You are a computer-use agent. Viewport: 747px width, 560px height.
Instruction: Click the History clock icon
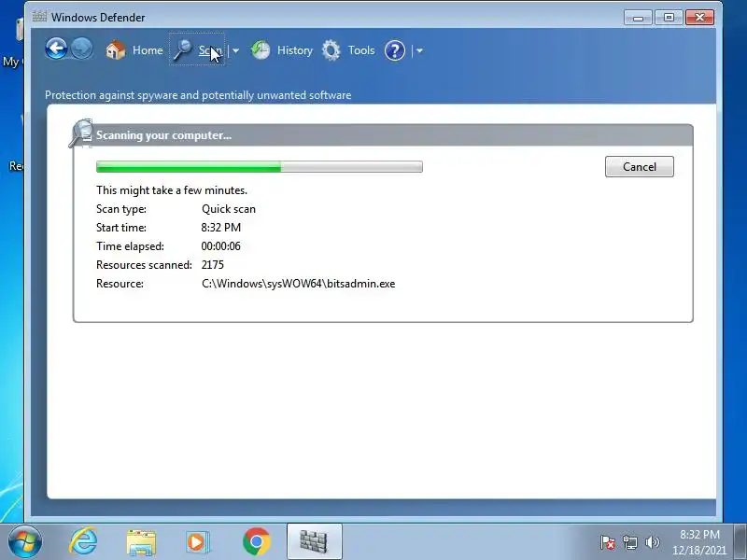[261, 50]
